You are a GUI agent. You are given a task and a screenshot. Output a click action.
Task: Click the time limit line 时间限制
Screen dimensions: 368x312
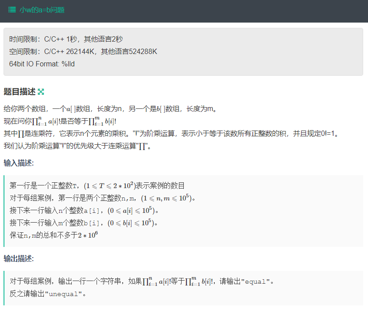click(66, 39)
